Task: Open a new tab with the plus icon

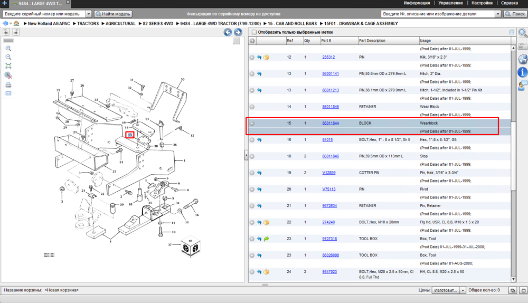Action: (4, 3)
